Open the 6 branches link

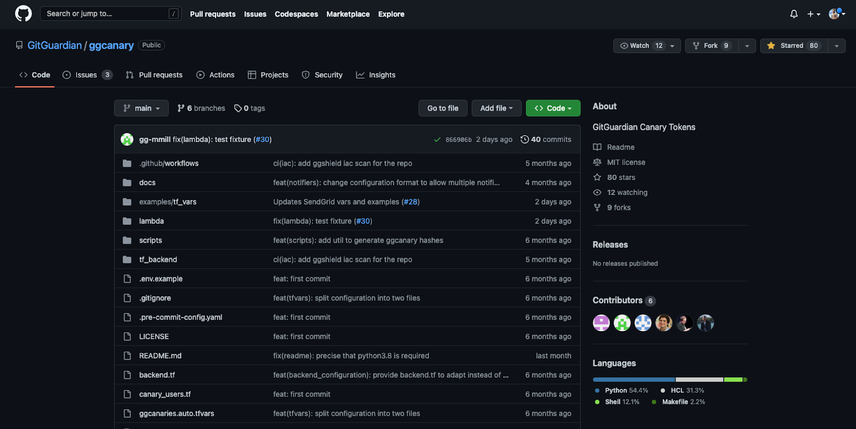tap(201, 108)
